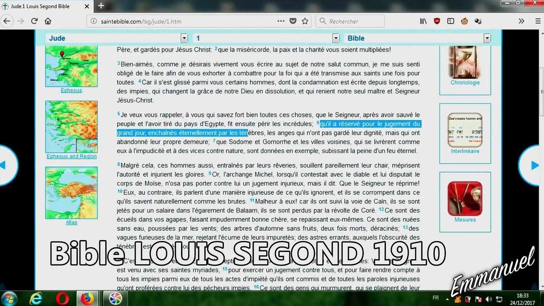Open the Interlinéaire icon
The width and height of the screenshot is (544, 306).
[x=465, y=130]
